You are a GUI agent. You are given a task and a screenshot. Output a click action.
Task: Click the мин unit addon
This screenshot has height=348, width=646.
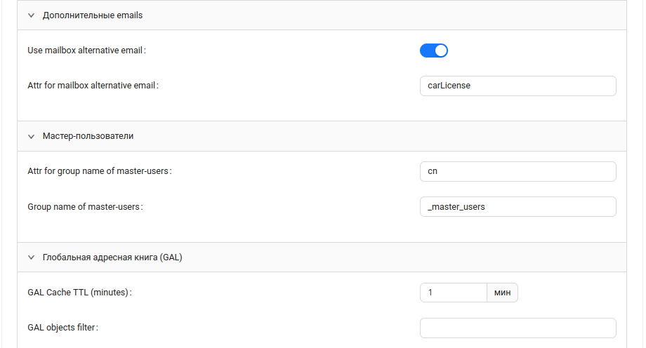(x=502, y=293)
